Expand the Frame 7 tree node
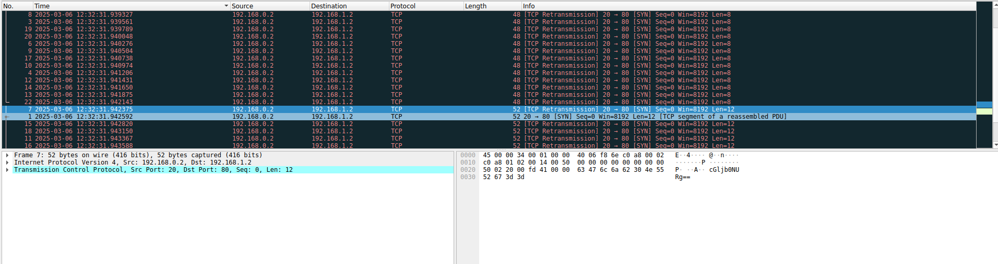Viewport: 998px width, 264px height. (x=7, y=155)
